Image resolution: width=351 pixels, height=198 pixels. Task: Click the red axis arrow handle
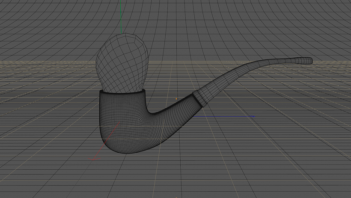[x=94, y=159]
